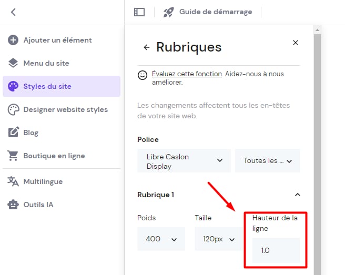Click the robot icon for Outils IA
The image size is (345, 275).
tap(13, 205)
